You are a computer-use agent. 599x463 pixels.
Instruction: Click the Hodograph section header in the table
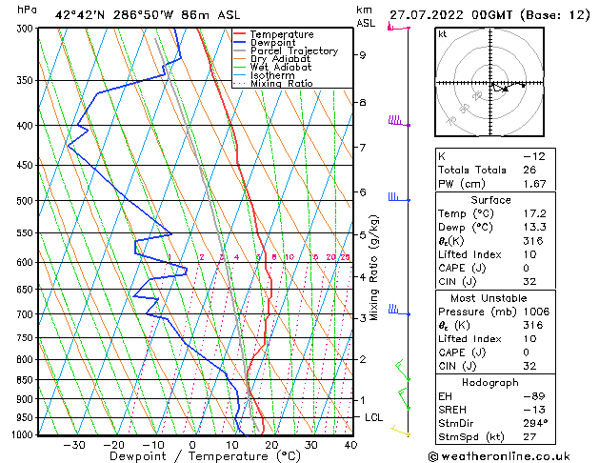click(x=490, y=382)
